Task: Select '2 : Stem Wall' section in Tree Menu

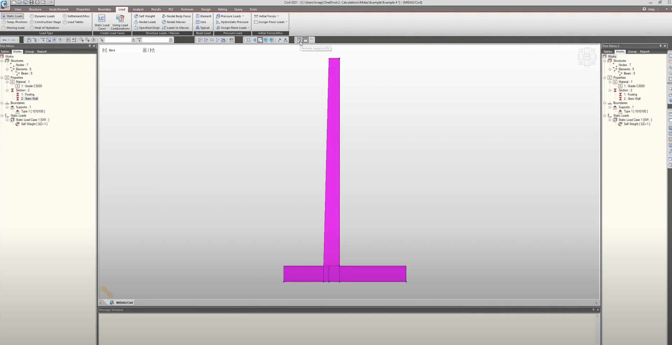Action: (29, 99)
